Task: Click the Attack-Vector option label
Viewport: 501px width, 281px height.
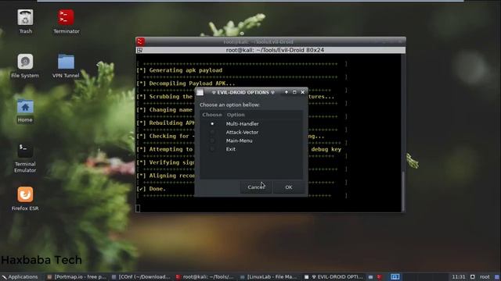Action: (242, 132)
